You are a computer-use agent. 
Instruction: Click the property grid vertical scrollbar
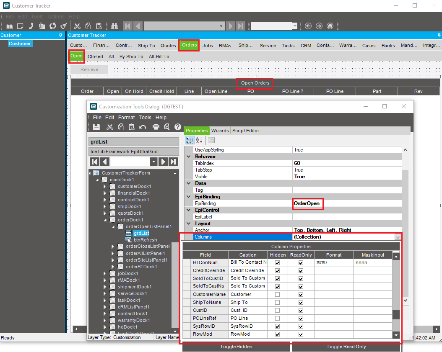coord(405,225)
